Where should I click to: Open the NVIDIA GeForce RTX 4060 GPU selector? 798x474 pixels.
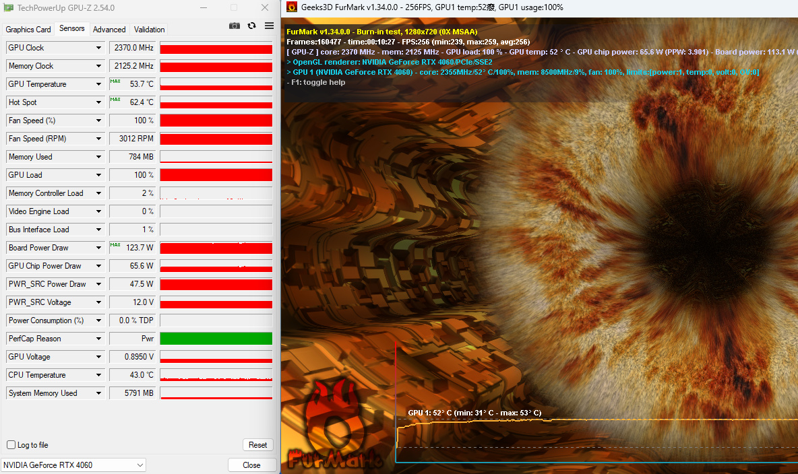tap(73, 465)
